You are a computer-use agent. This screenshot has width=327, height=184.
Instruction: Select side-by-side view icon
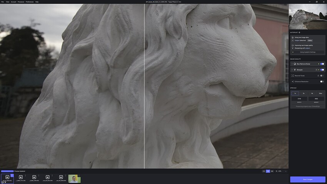point(272,171)
